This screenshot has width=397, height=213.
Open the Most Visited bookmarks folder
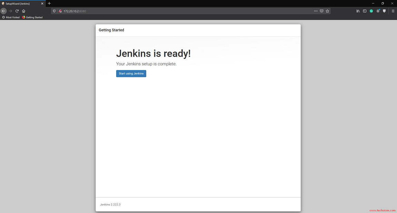coord(11,17)
